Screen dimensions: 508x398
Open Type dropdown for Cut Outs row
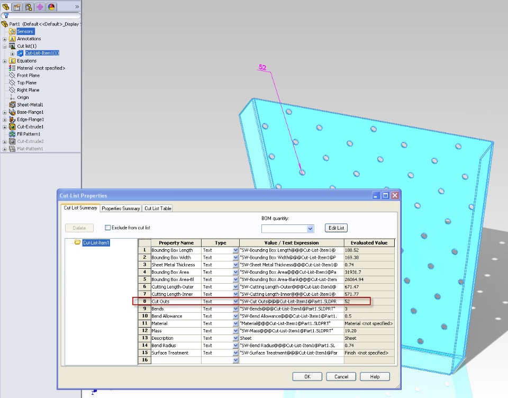[x=235, y=302]
